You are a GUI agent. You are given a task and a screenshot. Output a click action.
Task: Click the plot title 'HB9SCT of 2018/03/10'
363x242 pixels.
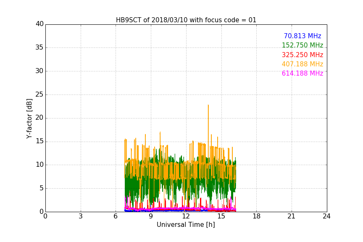[186, 20]
